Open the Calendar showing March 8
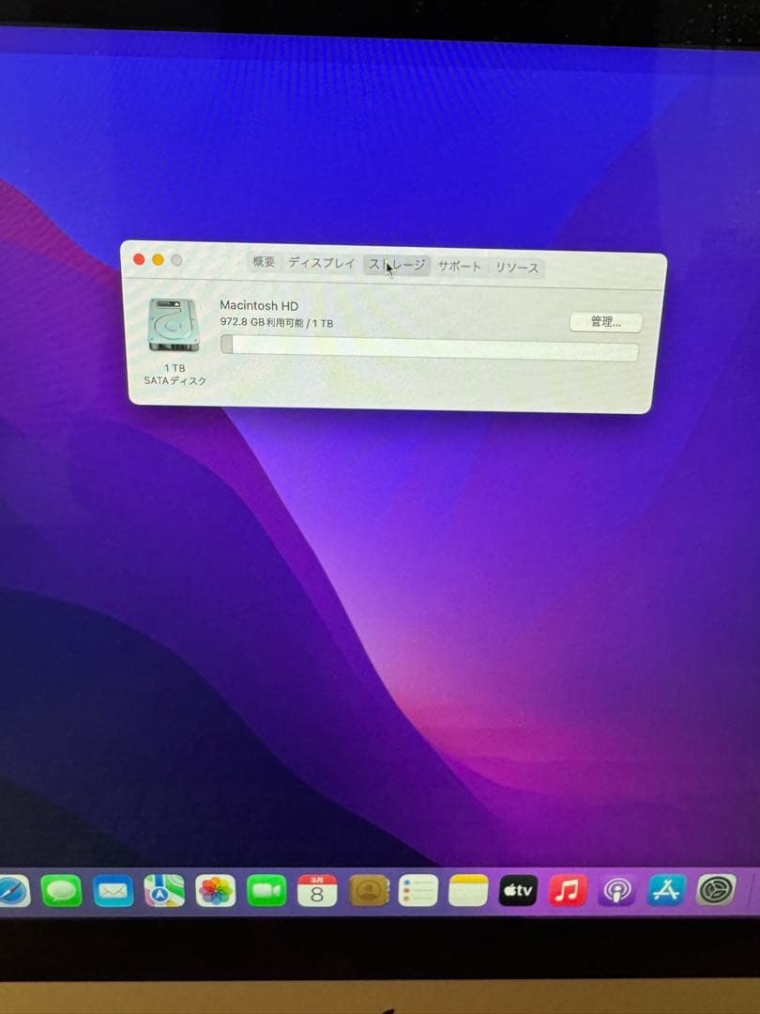Image resolution: width=760 pixels, height=1014 pixels. [x=317, y=889]
